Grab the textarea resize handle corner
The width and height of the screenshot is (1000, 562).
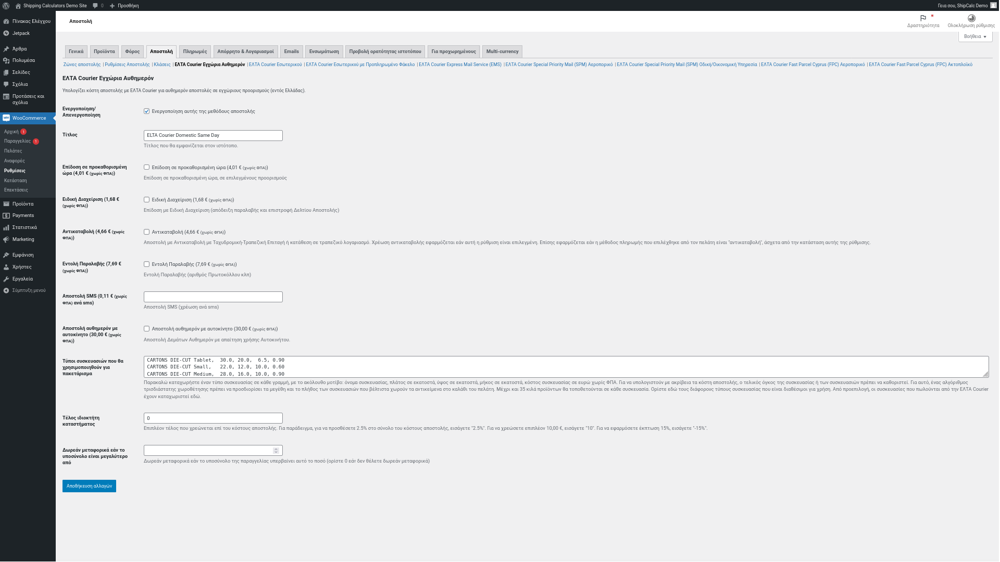coord(985,375)
